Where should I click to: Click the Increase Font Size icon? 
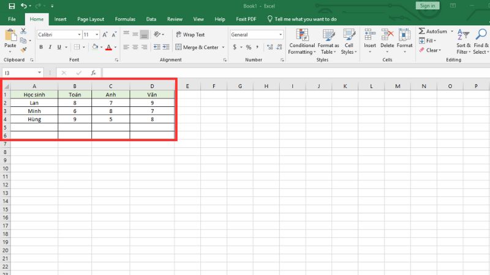point(105,35)
